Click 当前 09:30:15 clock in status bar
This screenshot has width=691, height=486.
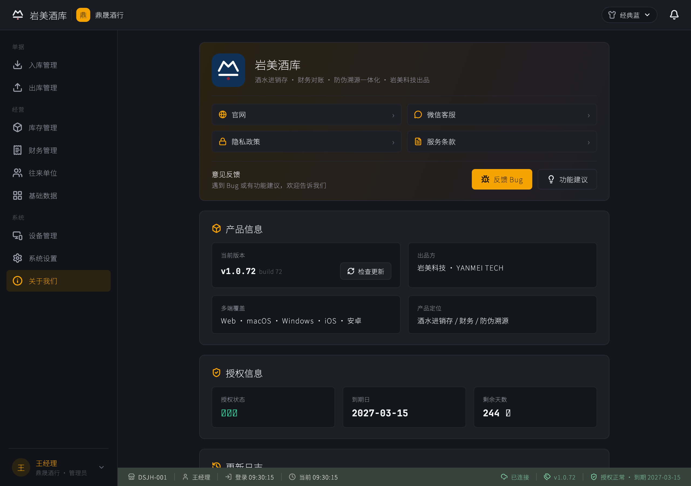pos(313,477)
